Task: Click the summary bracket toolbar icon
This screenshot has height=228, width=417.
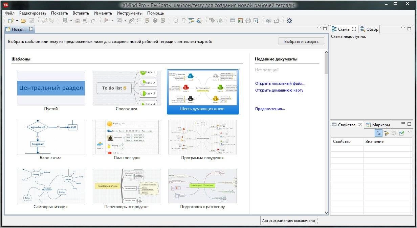Action: (85, 21)
